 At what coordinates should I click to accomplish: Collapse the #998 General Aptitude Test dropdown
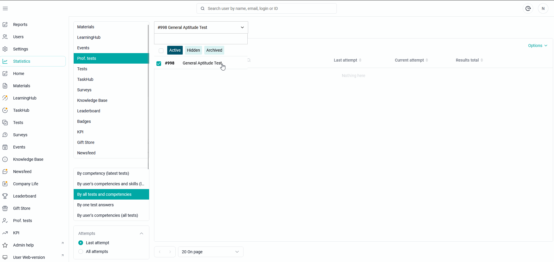(201, 27)
